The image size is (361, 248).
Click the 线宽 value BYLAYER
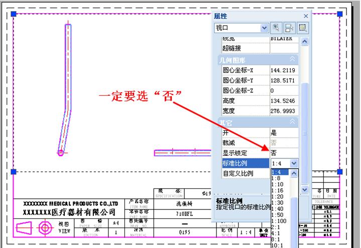(x=284, y=39)
